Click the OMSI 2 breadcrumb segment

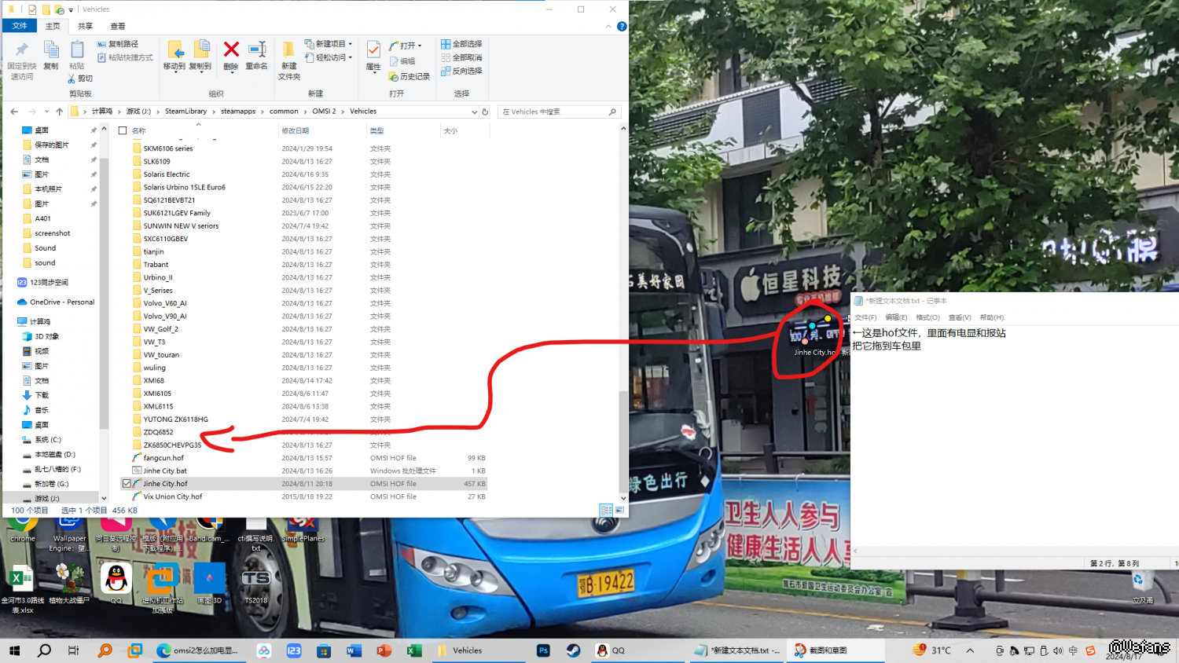tap(324, 112)
